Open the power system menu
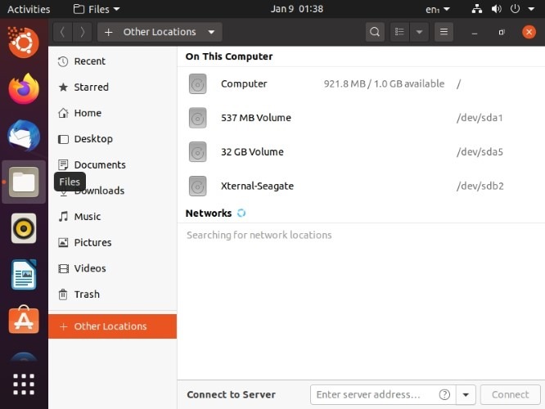Screen dimensions: 545x409 pos(515,9)
